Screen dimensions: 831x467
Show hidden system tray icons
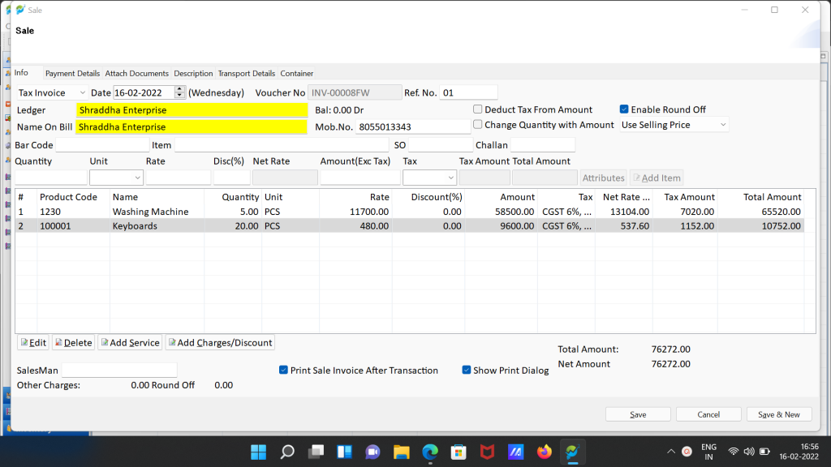(x=671, y=452)
